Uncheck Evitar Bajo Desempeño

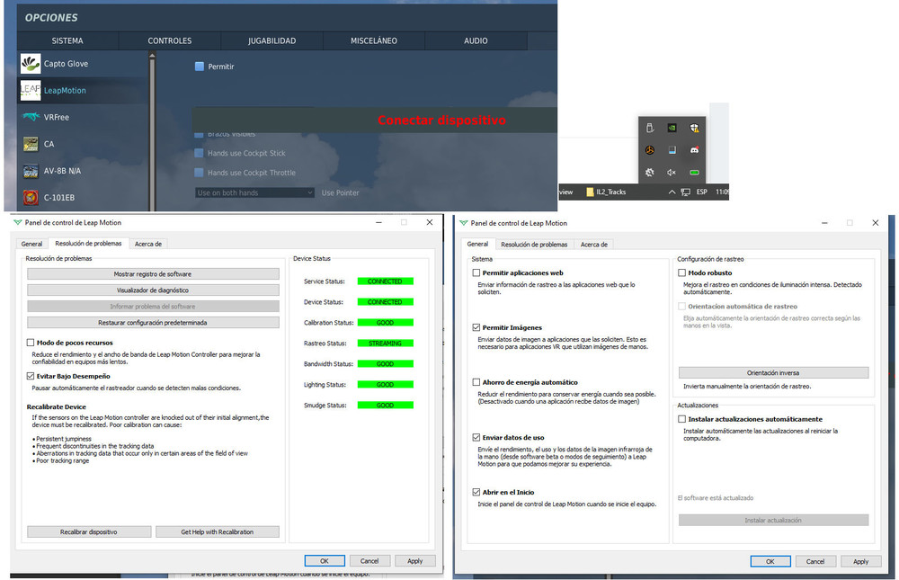31,377
